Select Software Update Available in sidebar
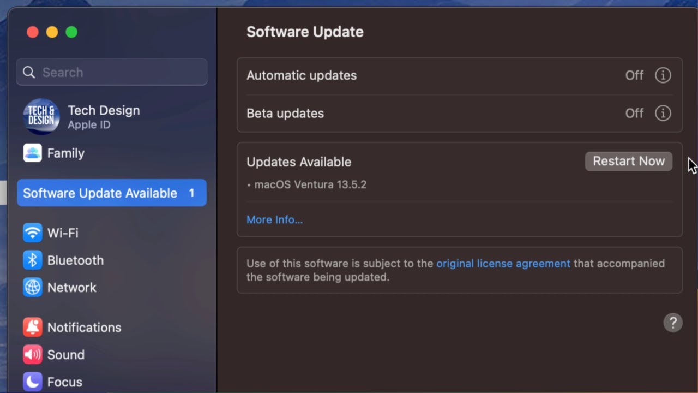The width and height of the screenshot is (698, 393). pyautogui.click(x=112, y=193)
